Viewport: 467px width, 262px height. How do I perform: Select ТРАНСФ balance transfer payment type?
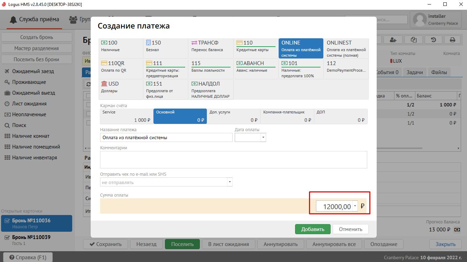point(211,46)
